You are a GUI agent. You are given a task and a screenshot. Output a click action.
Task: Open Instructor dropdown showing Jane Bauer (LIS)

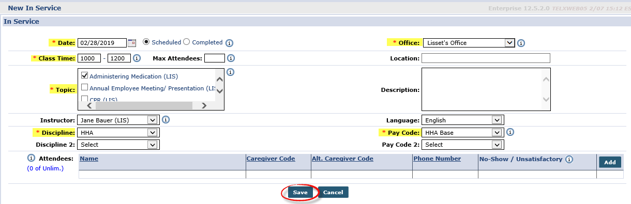118,120
